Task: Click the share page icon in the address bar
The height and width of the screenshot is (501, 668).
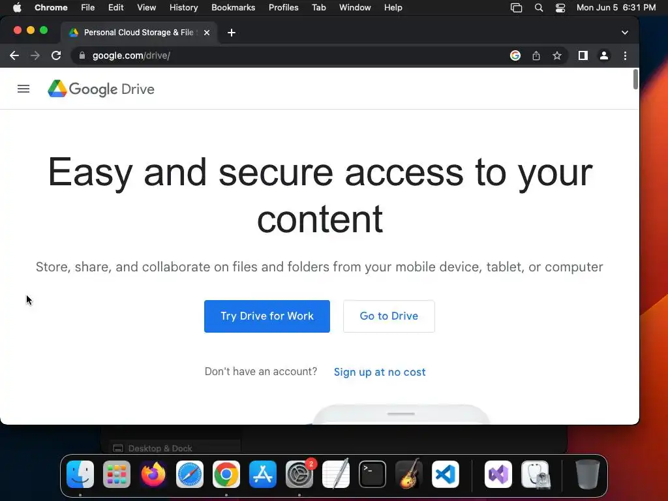Action: coord(536,55)
